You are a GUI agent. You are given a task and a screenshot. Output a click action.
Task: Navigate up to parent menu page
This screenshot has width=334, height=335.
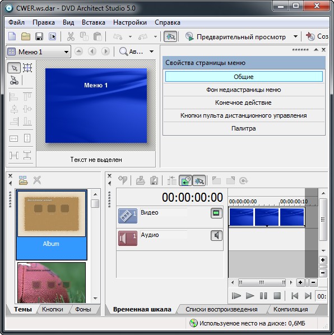(x=78, y=52)
